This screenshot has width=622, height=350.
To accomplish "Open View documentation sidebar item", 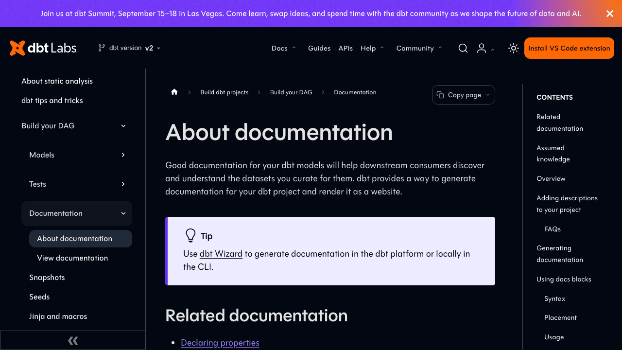I will tap(72, 258).
